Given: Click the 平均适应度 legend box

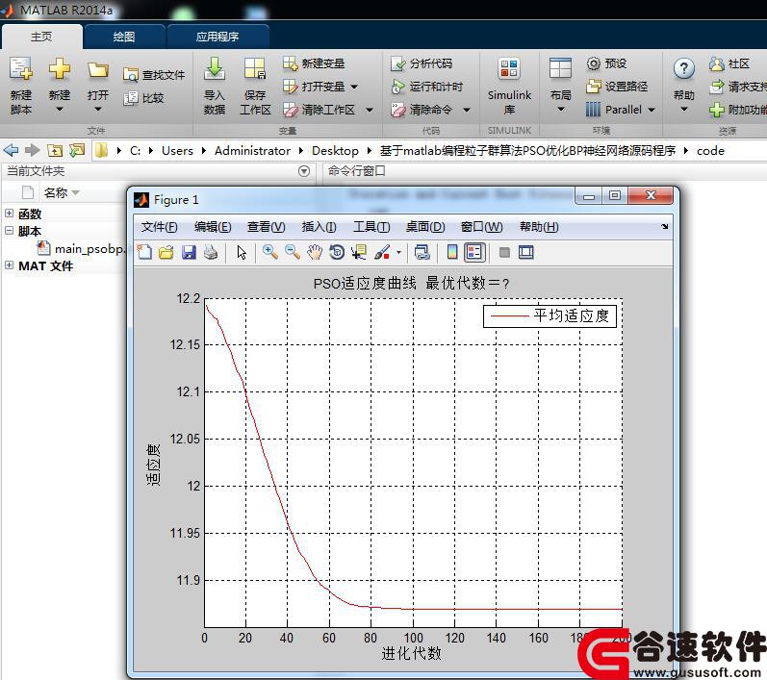Looking at the screenshot, I should (x=550, y=315).
